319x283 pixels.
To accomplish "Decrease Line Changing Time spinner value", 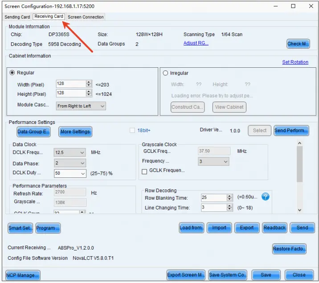I will (x=230, y=209).
